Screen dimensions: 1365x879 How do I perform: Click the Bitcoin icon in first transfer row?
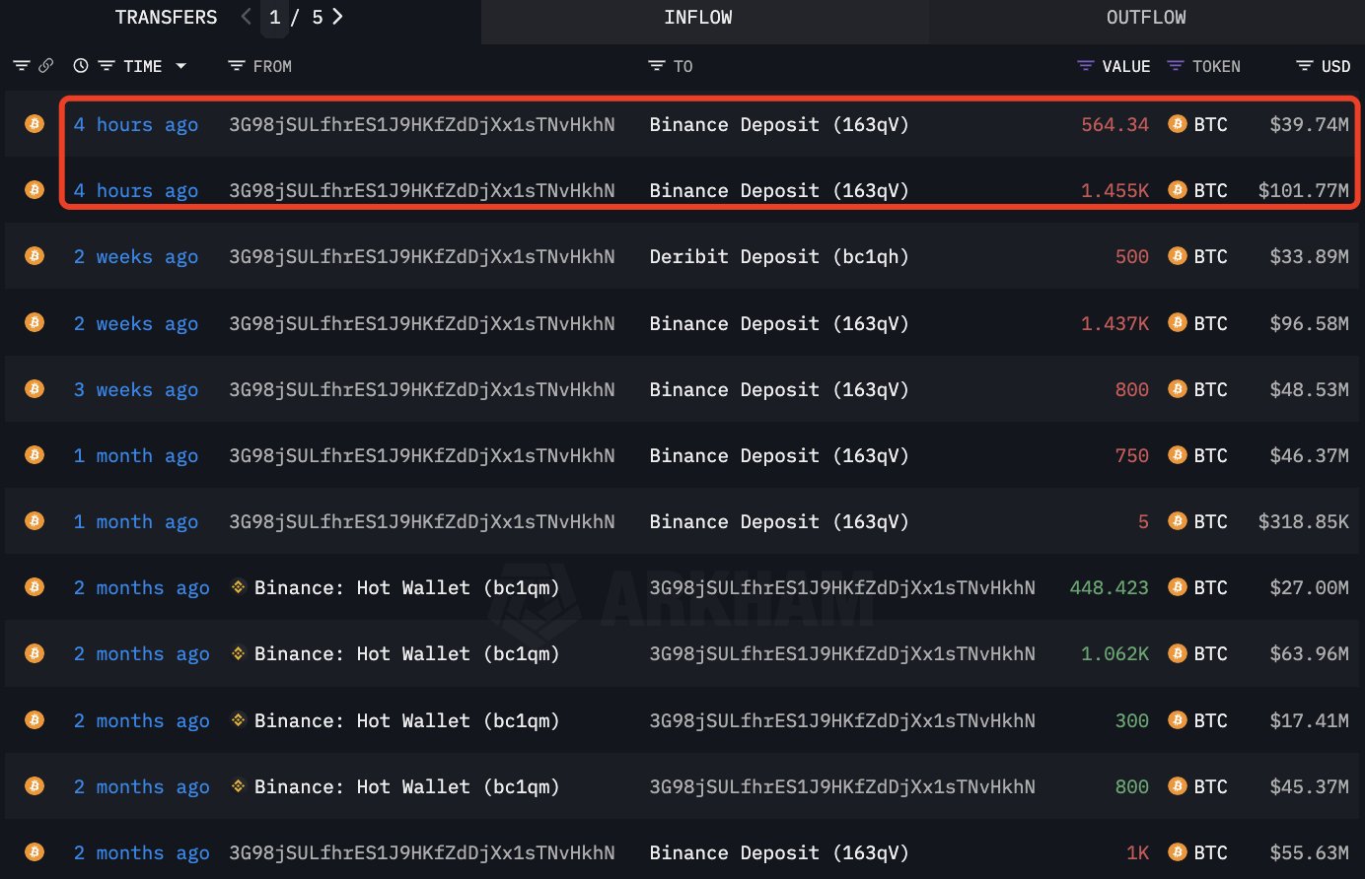35,124
